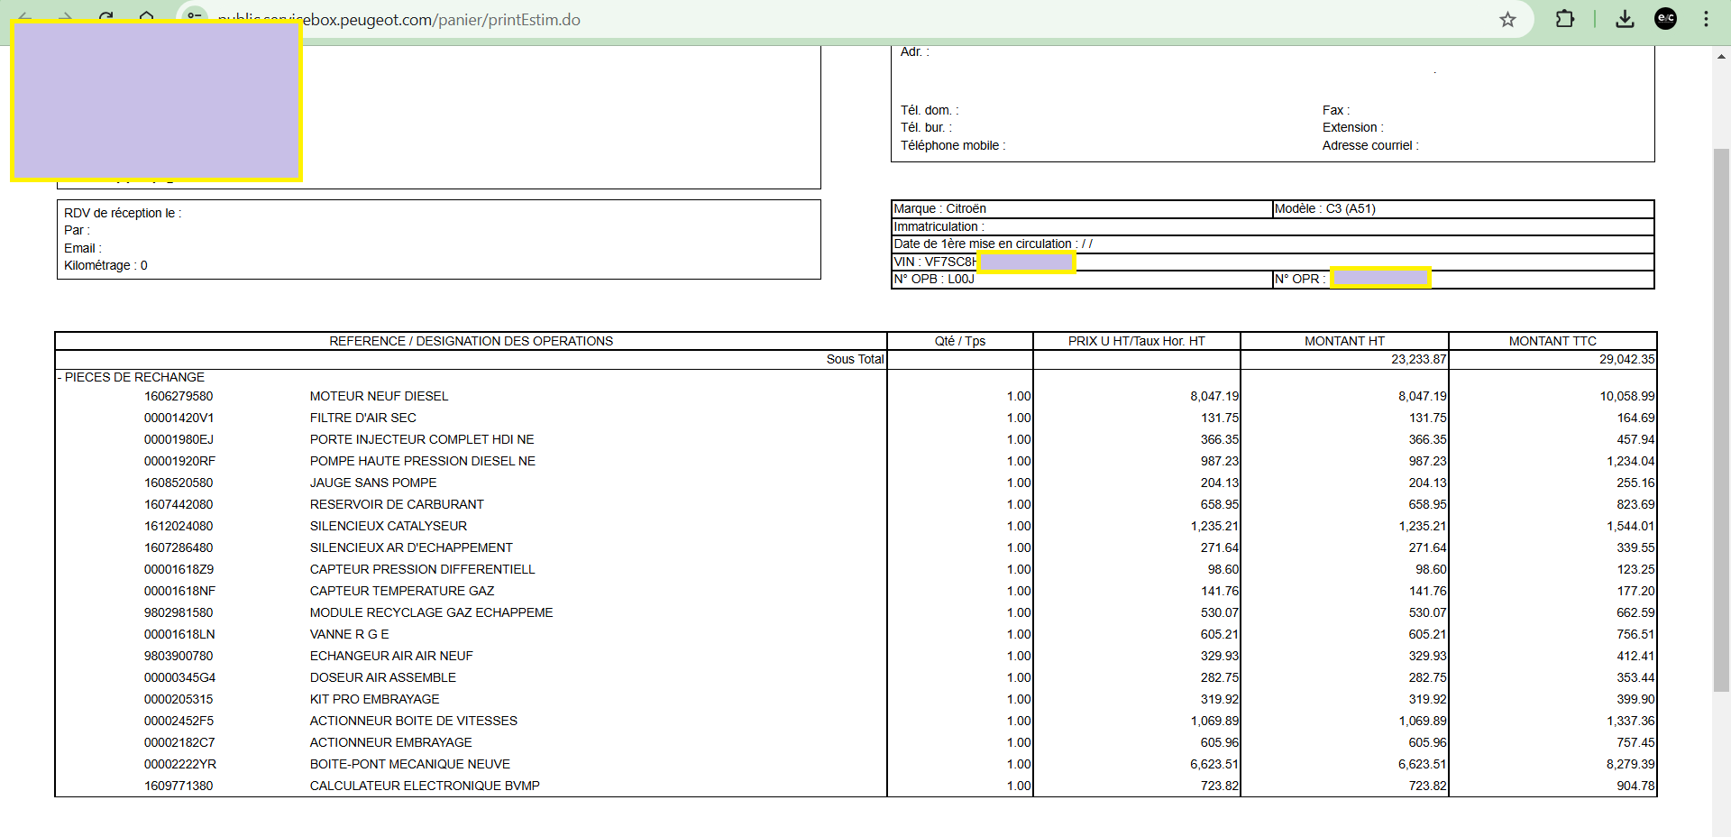The image size is (1731, 837).
Task: Click REFERENCE / DESIGNATION DES OPERATIONS header
Action: click(471, 341)
